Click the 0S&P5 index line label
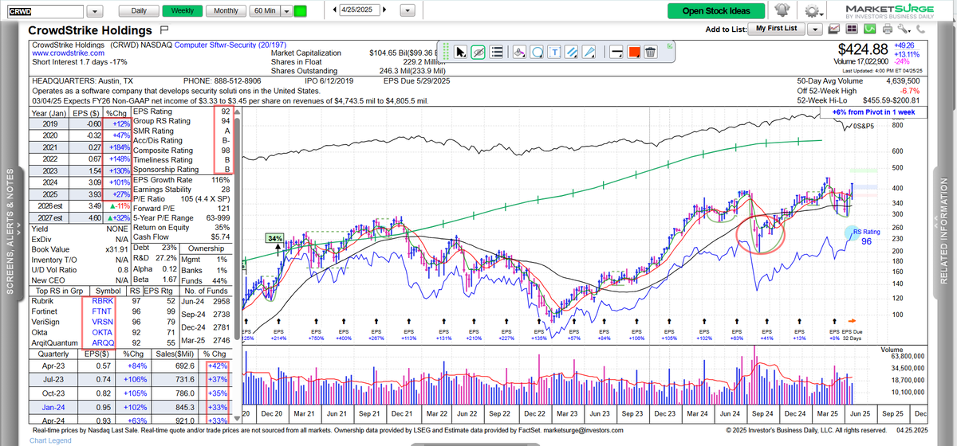 point(865,126)
